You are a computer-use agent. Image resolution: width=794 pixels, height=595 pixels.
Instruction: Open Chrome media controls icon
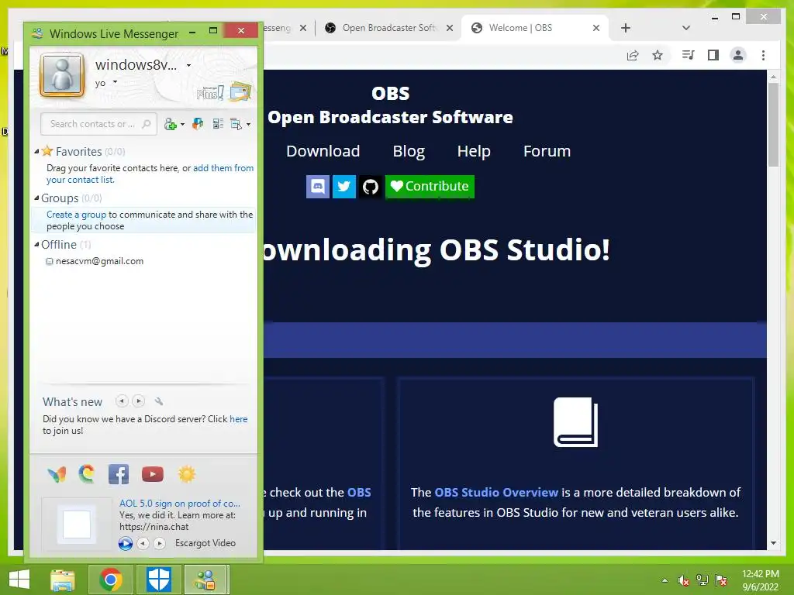click(689, 55)
